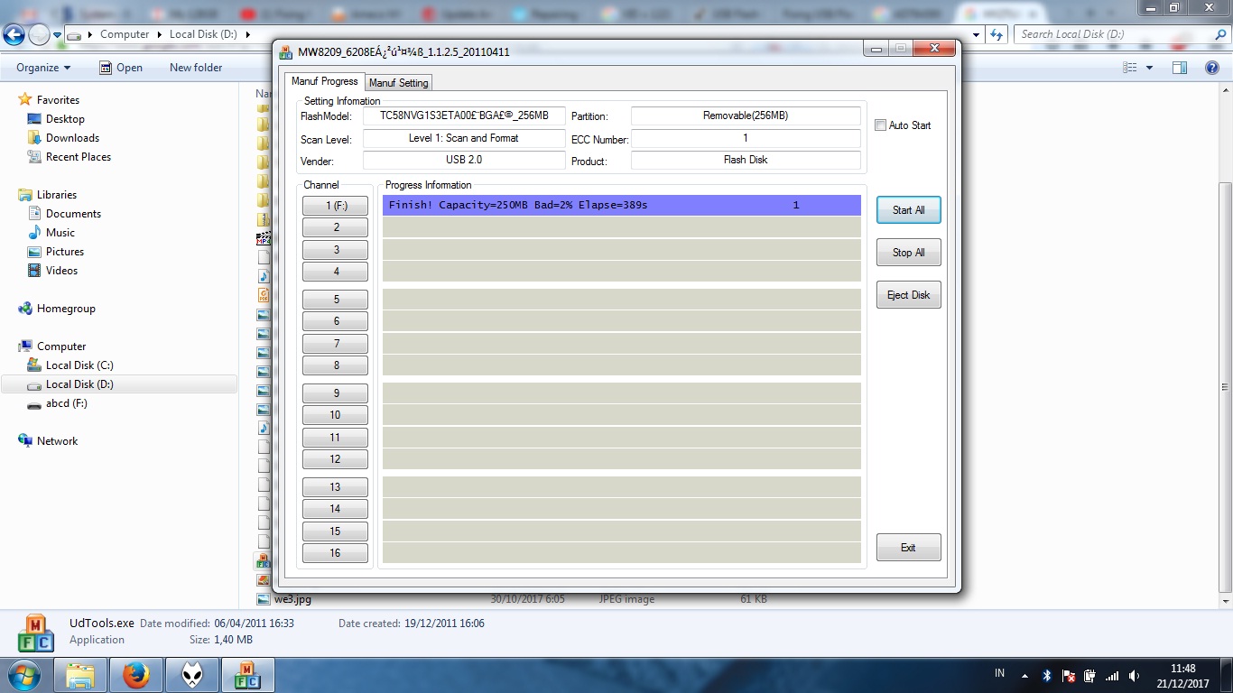Open the network signal icon in the tray
1233x693 pixels.
coord(1112,674)
